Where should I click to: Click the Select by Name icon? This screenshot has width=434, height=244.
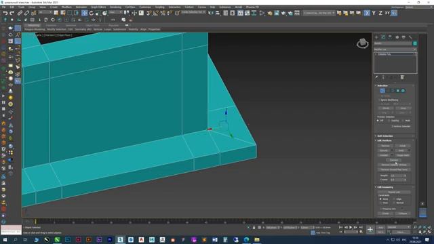pyautogui.click(x=63, y=13)
